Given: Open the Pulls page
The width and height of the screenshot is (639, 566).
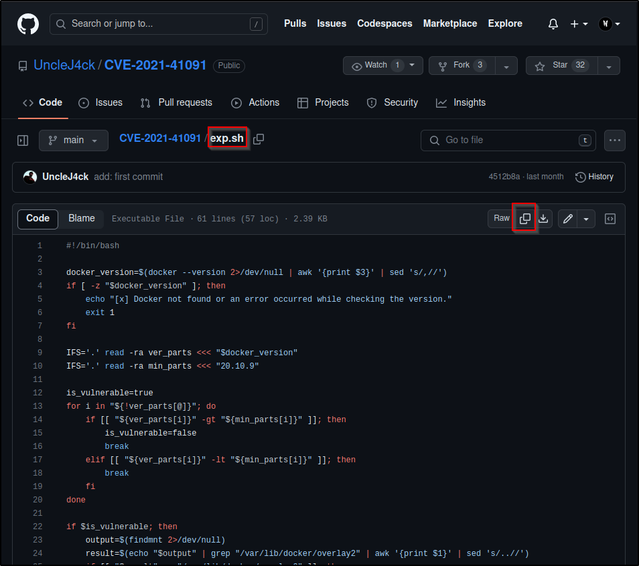Looking at the screenshot, I should tap(295, 23).
